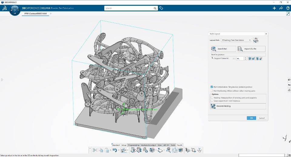Click the Cut scissors icon
Image resolution: width=291 pixels, height=157 pixels.
pyautogui.click(x=95, y=150)
